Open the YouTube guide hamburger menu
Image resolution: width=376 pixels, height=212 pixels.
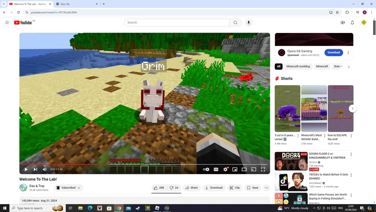pyautogui.click(x=7, y=22)
